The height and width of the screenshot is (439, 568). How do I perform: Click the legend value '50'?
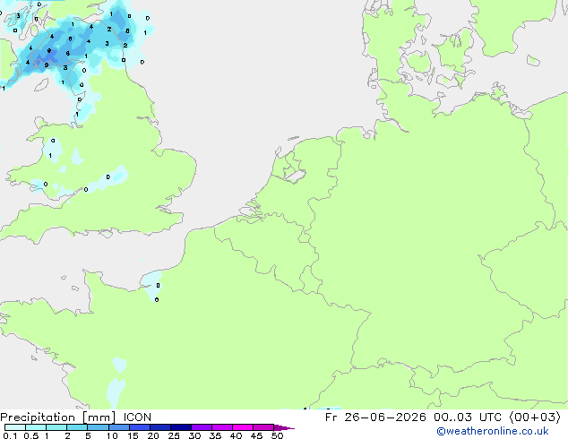(277, 435)
